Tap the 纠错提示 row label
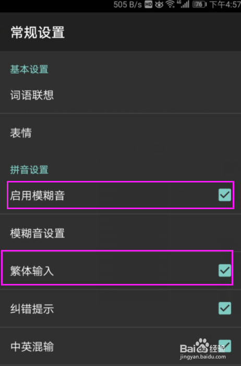Screen dimensions: 241x366 tap(32, 309)
